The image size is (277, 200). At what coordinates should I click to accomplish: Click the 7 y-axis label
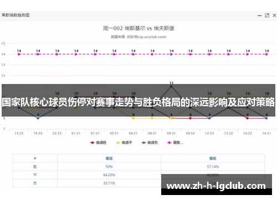point(4,129)
